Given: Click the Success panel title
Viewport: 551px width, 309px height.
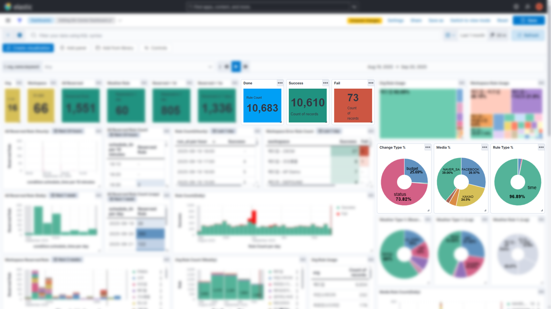Looking at the screenshot, I should point(296,83).
